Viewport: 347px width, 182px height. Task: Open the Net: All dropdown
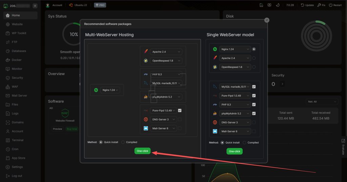tap(321, 101)
